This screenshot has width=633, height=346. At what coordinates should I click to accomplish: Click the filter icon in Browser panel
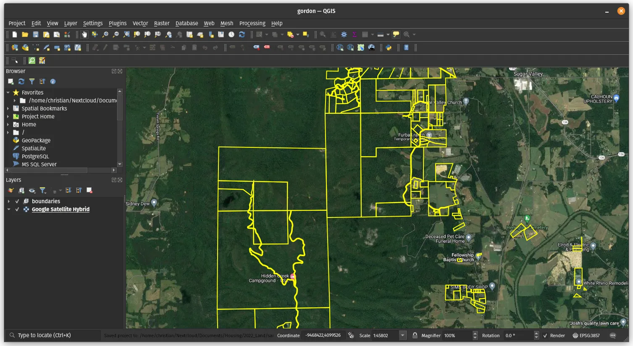click(32, 81)
